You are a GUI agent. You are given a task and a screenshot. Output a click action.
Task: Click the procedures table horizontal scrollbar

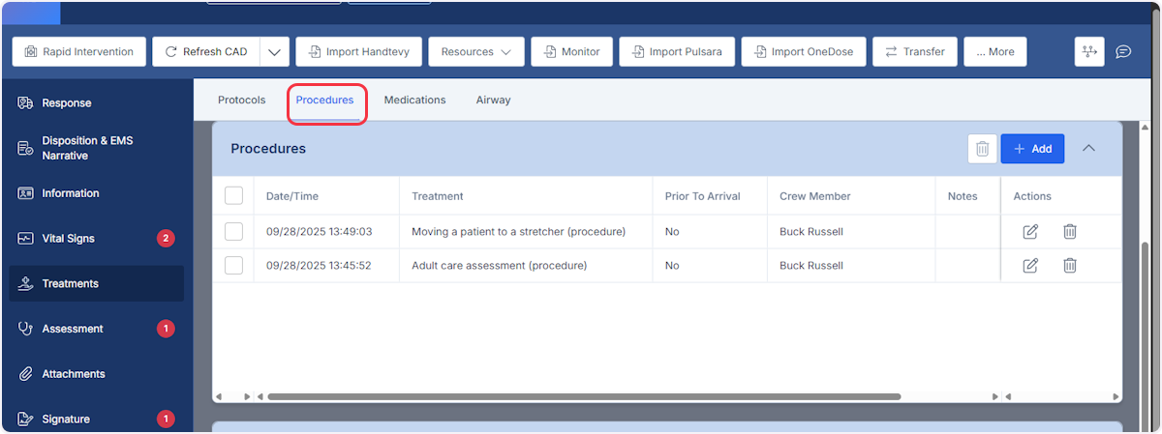(x=584, y=396)
